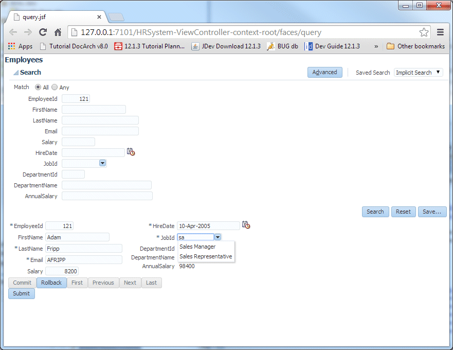This screenshot has height=350, width=453.
Task: Open the Tutorial DocArch v8.0 bookmark
Action: click(74, 46)
